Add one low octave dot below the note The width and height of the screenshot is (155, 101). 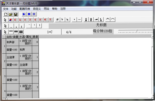[11, 26]
